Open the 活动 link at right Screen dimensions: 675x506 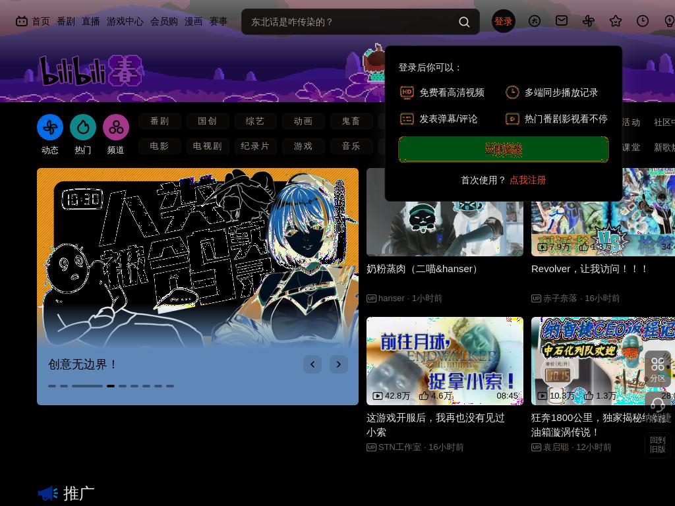[x=631, y=123]
